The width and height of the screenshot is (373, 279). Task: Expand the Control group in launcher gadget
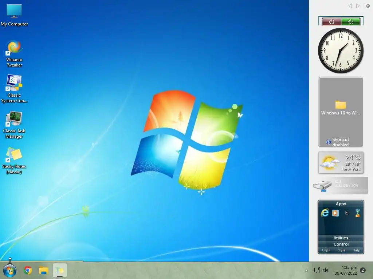(341, 244)
